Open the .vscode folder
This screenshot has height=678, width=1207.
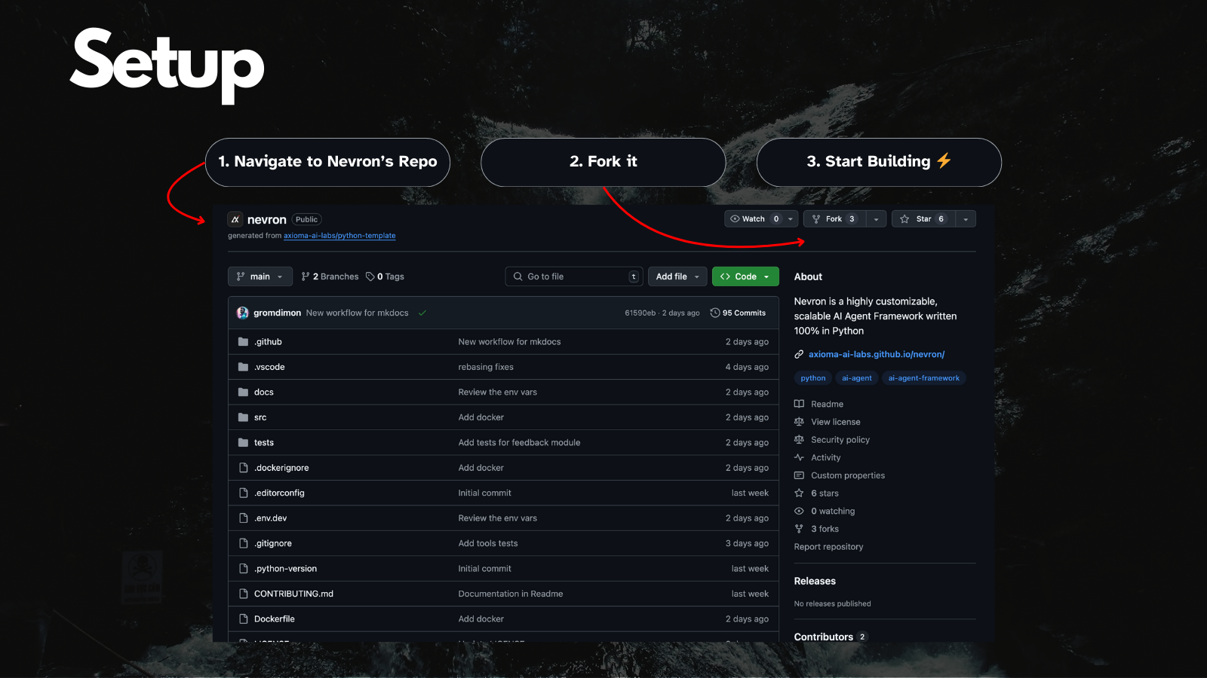point(269,367)
